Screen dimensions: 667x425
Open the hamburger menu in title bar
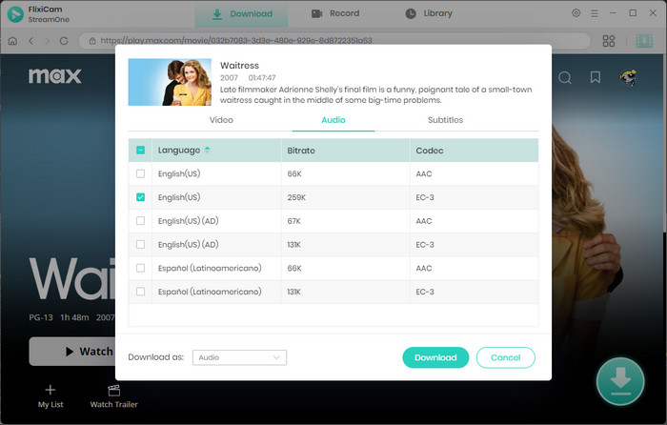[595, 13]
